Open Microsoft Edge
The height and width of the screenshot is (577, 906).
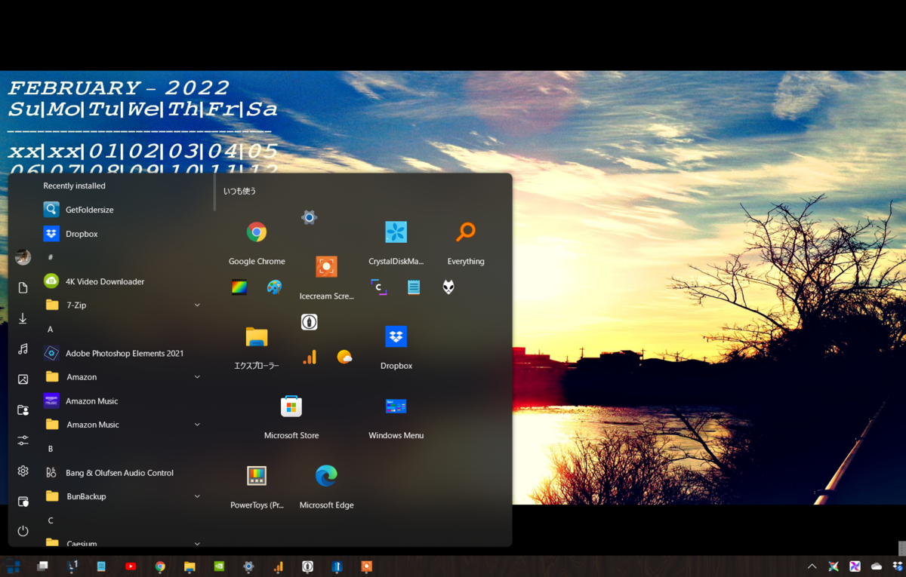click(326, 475)
